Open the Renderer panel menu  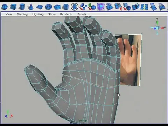point(66,14)
